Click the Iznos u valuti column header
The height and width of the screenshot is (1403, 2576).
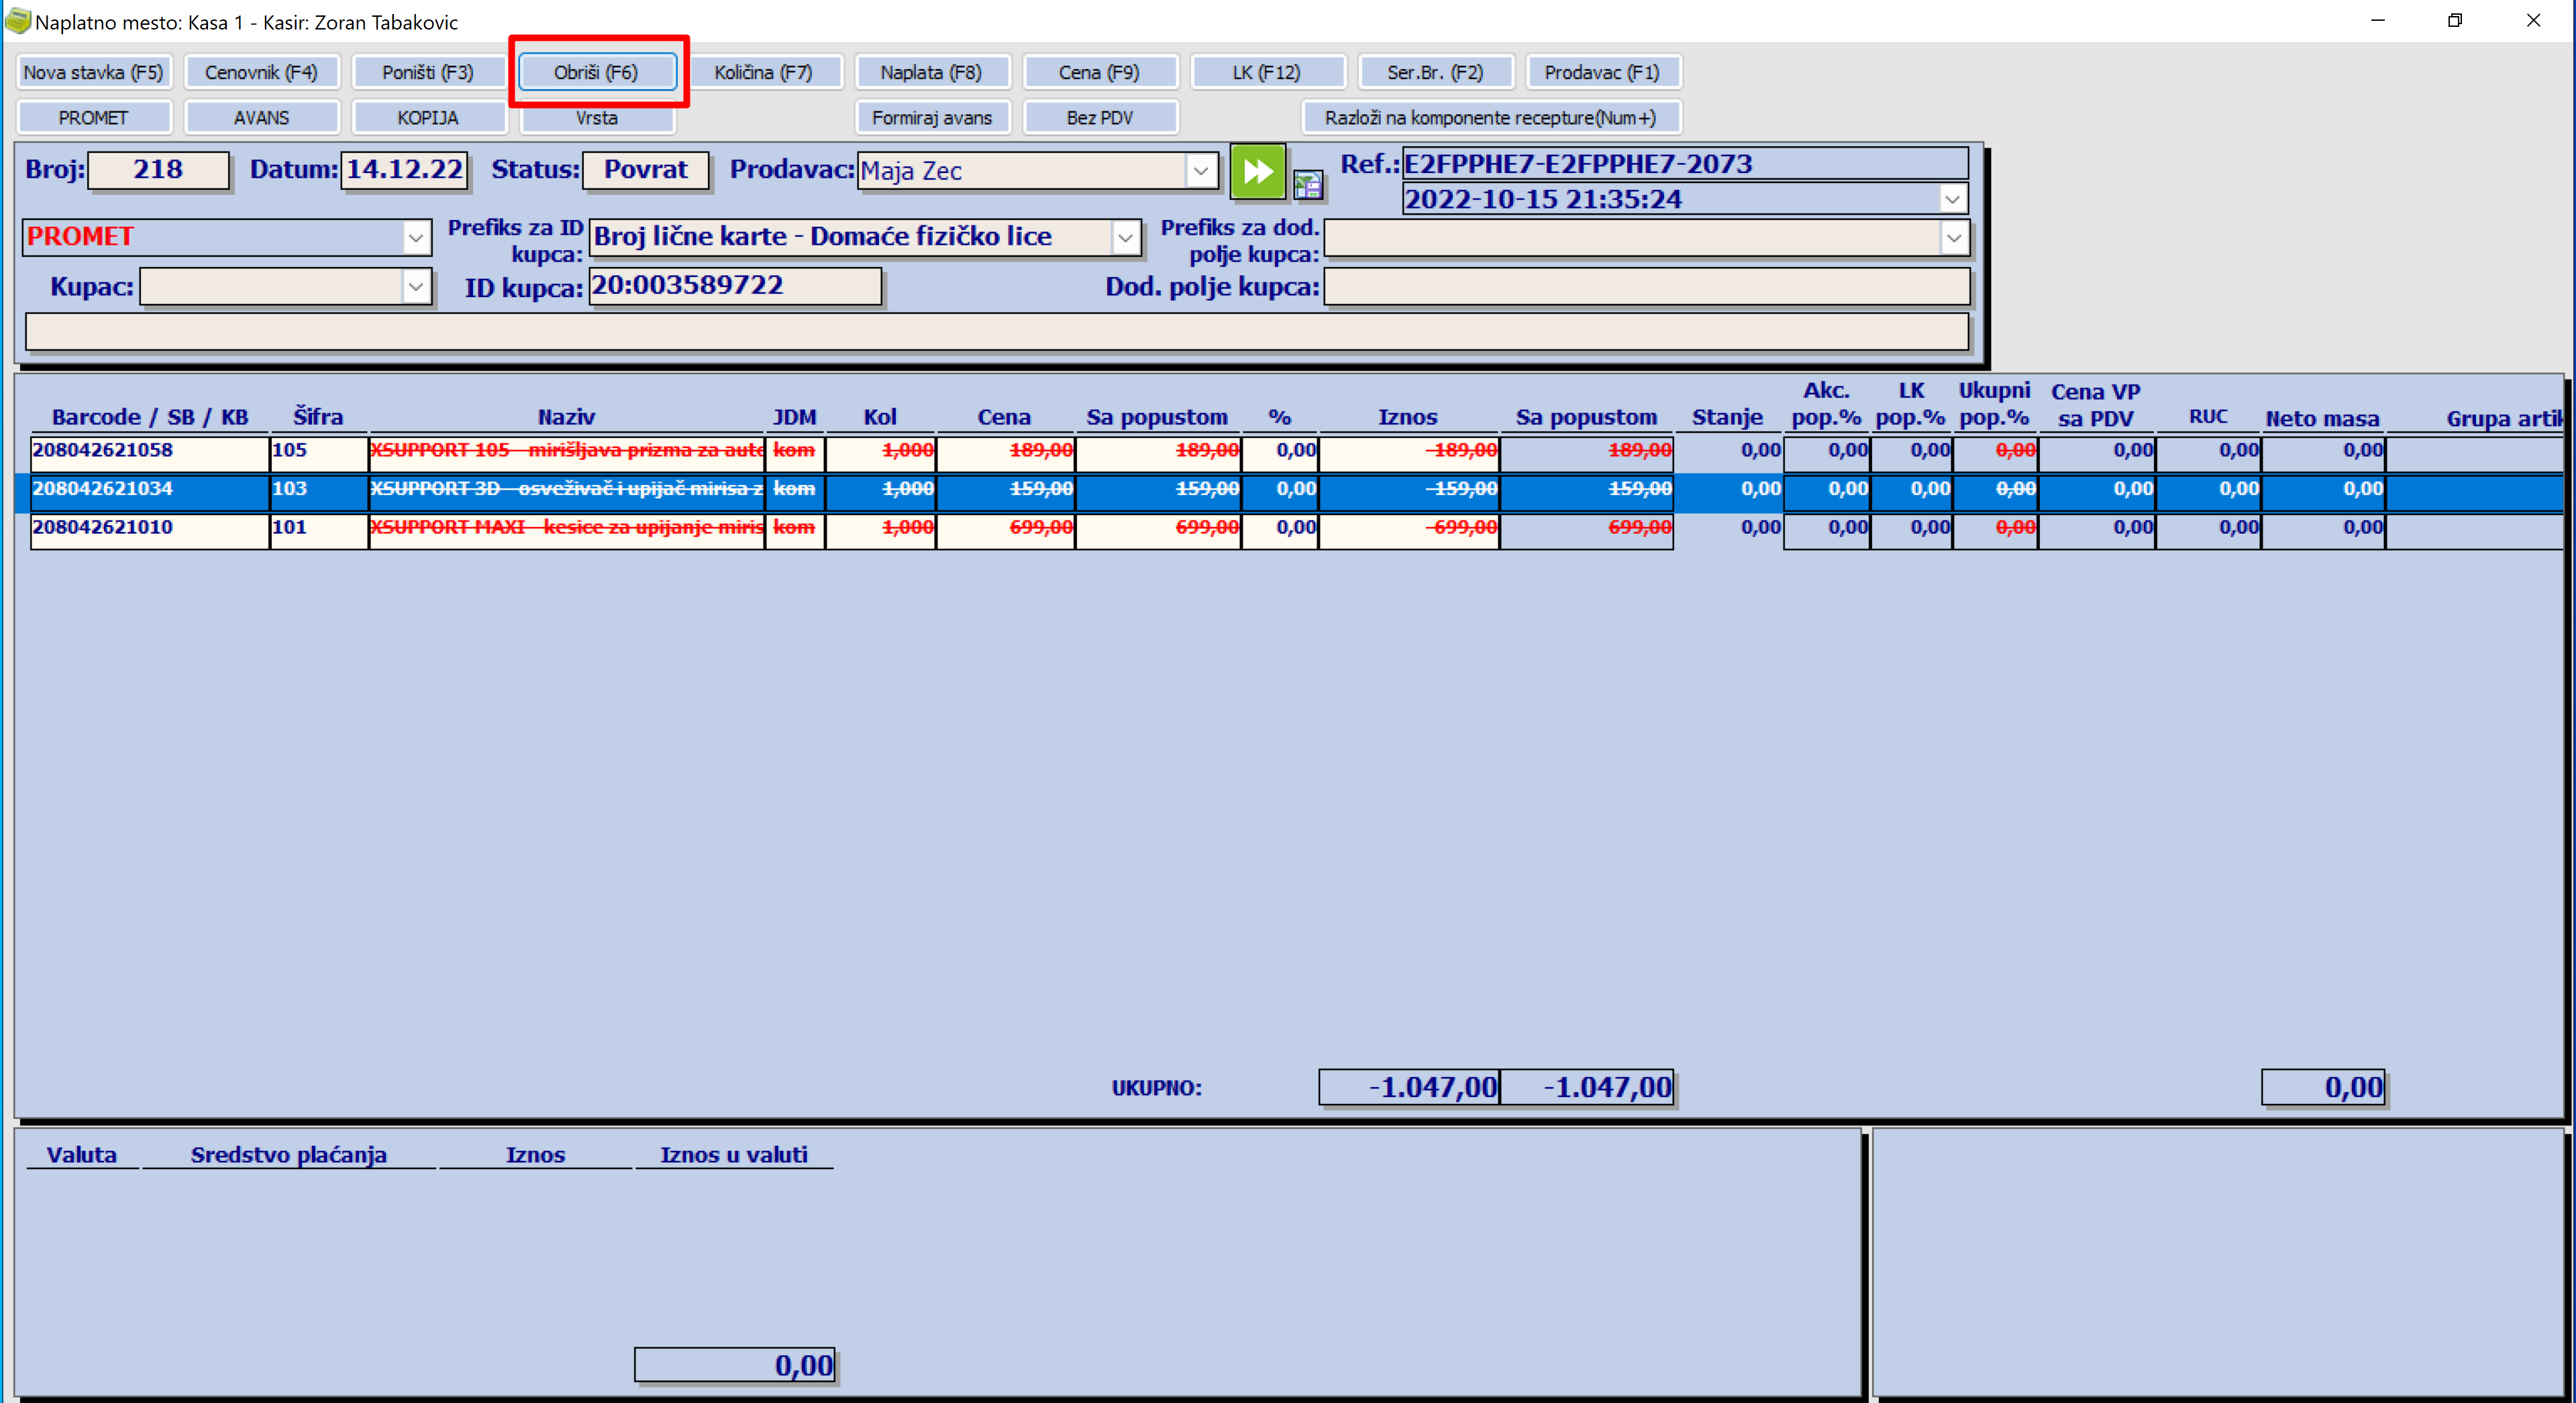coord(733,1155)
